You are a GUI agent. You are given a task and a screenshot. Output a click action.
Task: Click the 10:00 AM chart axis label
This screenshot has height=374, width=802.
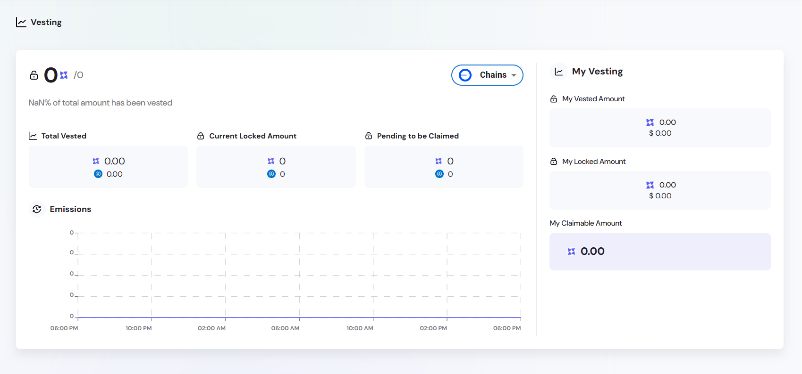click(360, 328)
